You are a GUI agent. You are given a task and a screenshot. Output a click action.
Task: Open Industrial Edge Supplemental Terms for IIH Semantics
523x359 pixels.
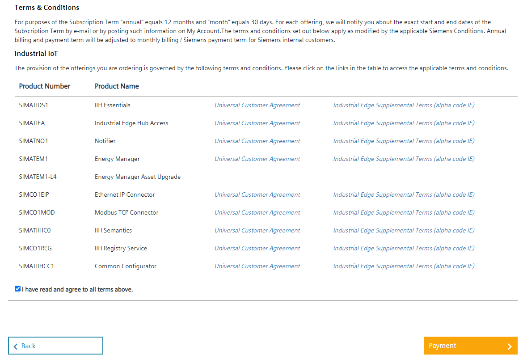click(x=403, y=230)
